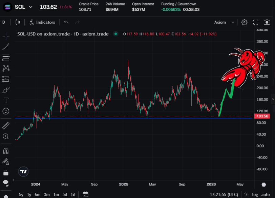Redo the chart action
This screenshot has height=198, width=275.
[x=78, y=22]
